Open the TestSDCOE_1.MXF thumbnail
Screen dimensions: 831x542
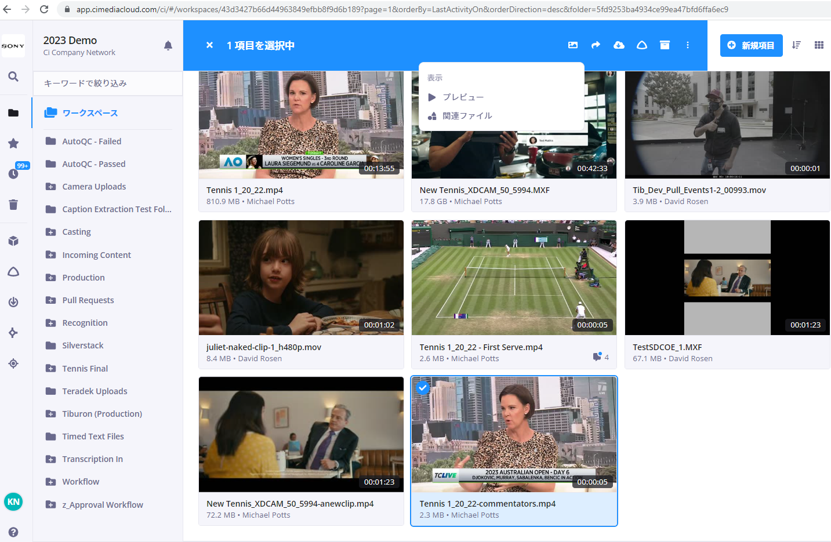(727, 278)
